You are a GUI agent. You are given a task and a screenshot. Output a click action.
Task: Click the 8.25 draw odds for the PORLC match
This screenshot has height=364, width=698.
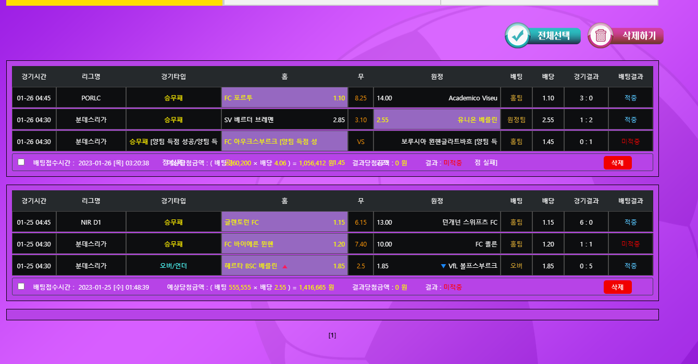(x=360, y=98)
